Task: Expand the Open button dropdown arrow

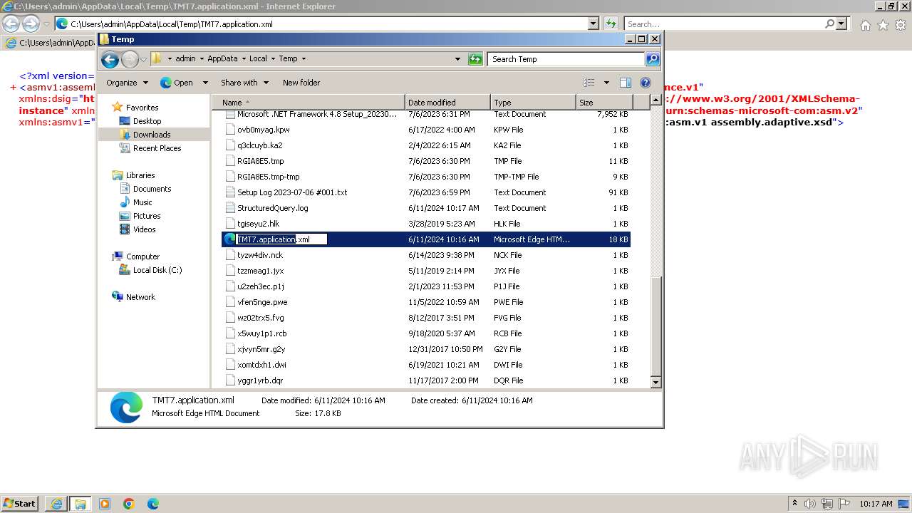Action: pos(205,83)
